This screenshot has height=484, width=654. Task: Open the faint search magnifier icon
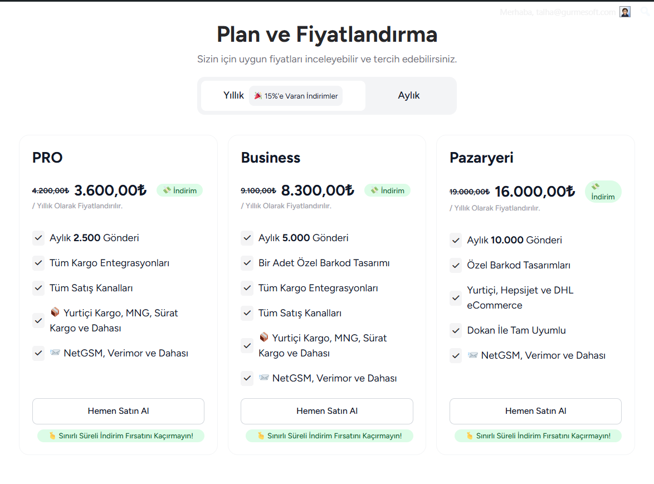[645, 12]
